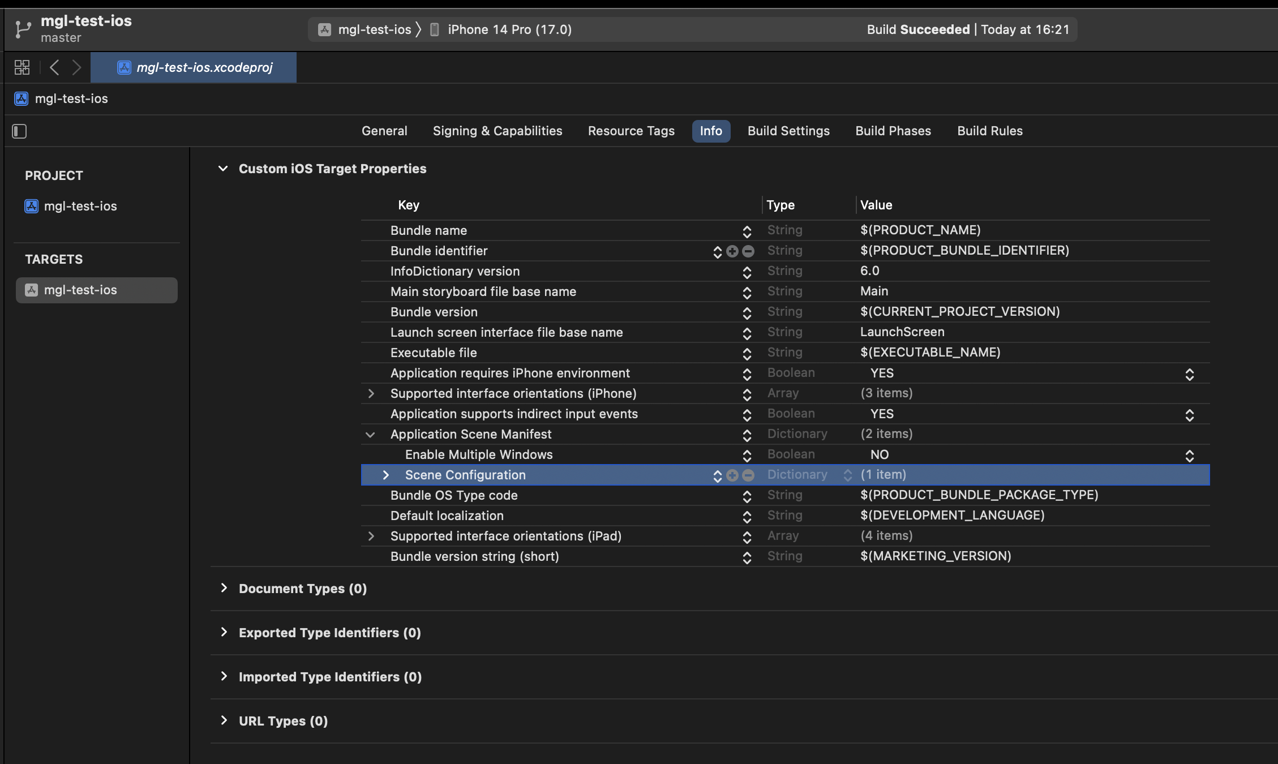1278x764 pixels.
Task: Select mgl-test-ios under TARGETS
Action: pos(97,290)
